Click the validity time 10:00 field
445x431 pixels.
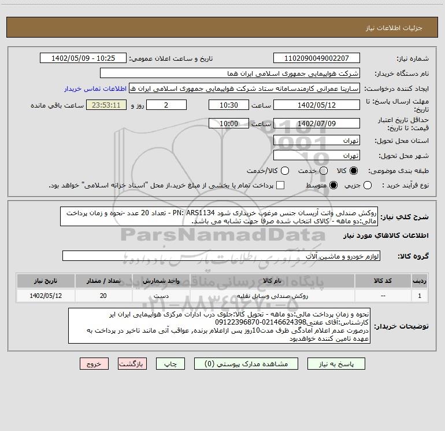pos(229,124)
